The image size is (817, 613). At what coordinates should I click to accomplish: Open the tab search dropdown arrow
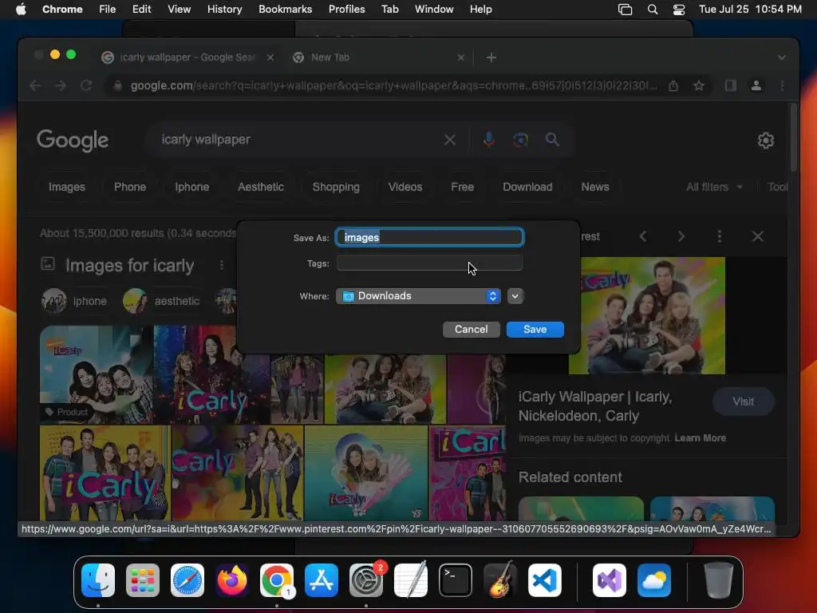pos(782,57)
